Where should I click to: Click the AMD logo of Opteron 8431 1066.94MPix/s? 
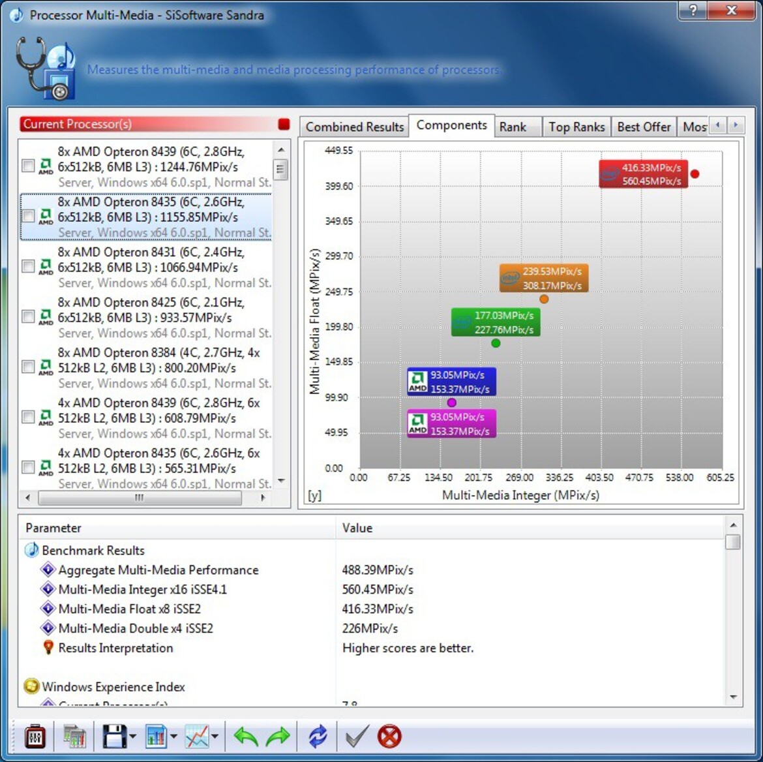46,266
